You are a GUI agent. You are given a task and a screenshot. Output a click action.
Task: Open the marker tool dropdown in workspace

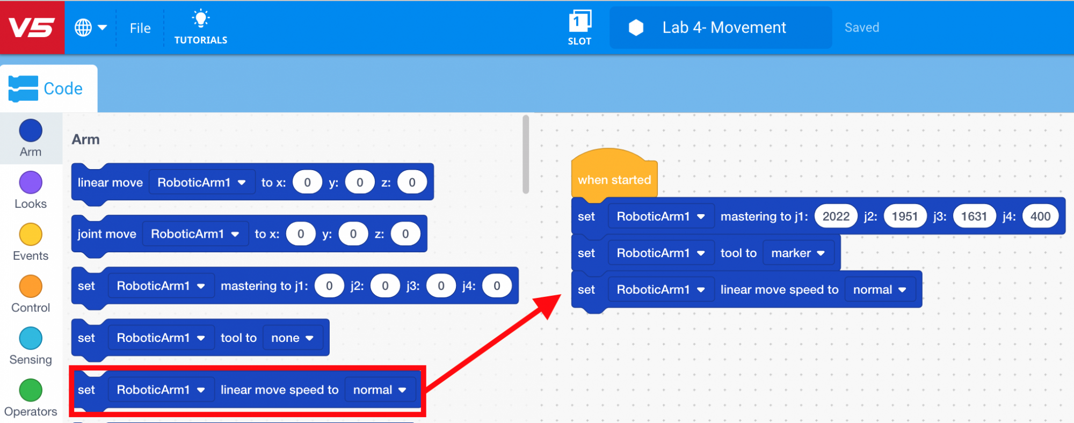click(x=797, y=253)
